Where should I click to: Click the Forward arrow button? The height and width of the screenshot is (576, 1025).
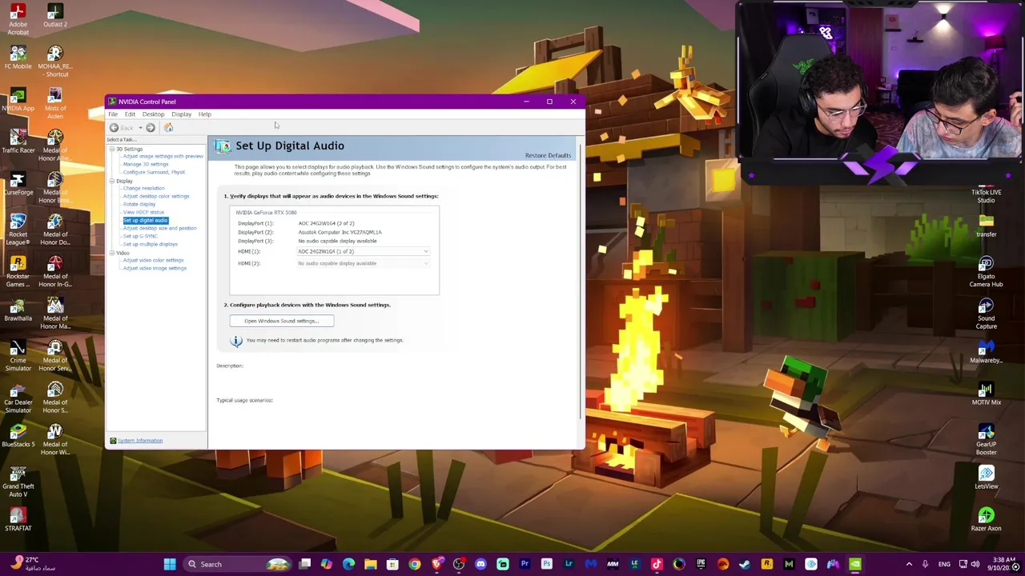(x=151, y=128)
